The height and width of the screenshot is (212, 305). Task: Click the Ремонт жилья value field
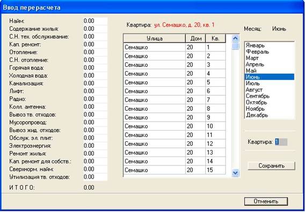pyautogui.click(x=95, y=154)
